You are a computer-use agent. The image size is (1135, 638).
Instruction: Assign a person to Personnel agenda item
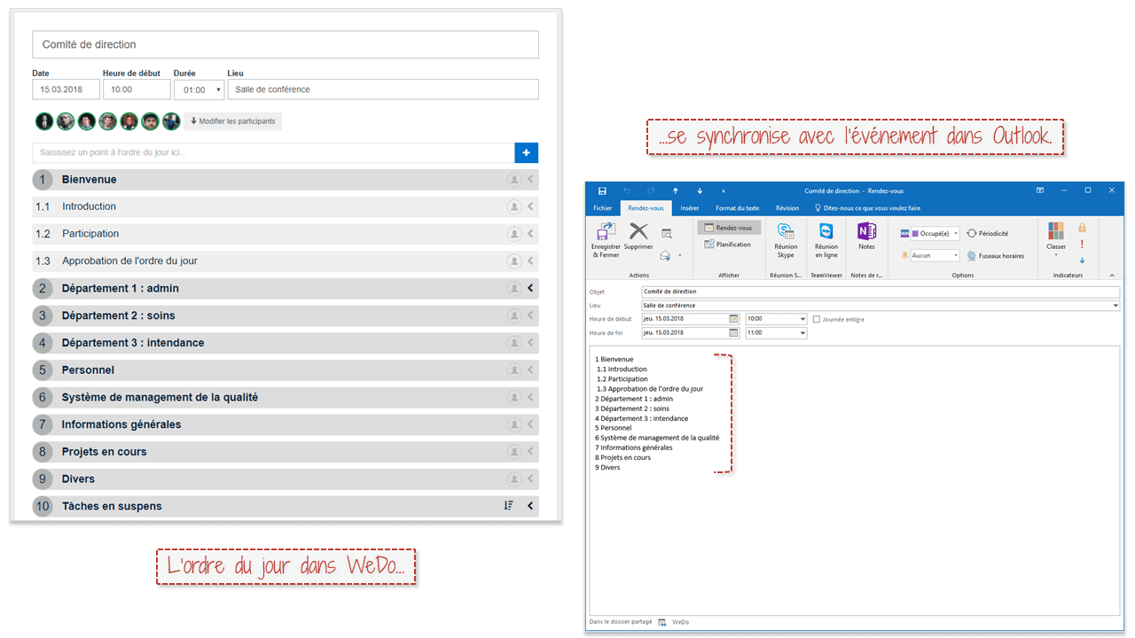[513, 370]
